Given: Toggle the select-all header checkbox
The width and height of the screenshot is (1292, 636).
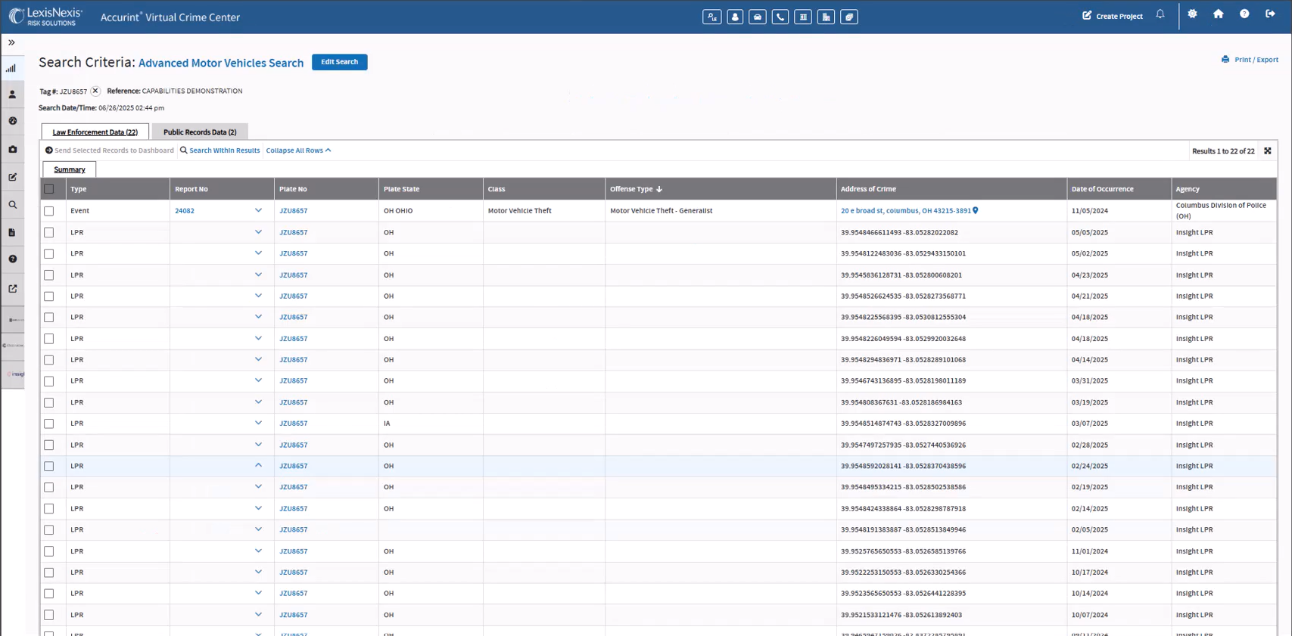Looking at the screenshot, I should tap(49, 189).
